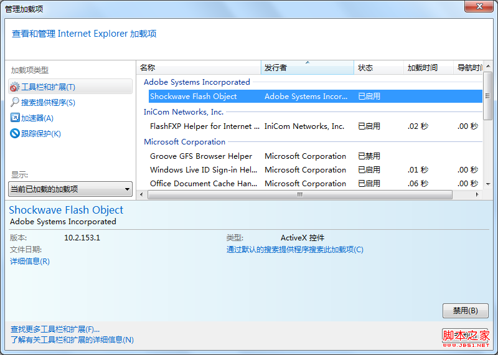
Task: Click the accelerators icon
Action: point(15,118)
